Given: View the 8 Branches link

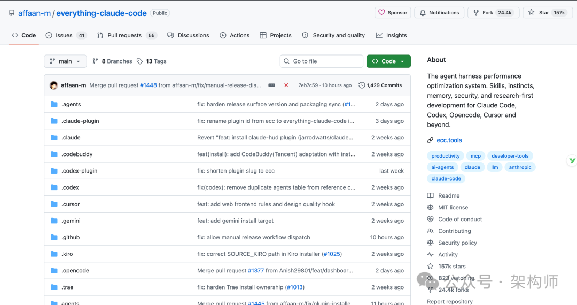Looking at the screenshot, I should pos(112,61).
